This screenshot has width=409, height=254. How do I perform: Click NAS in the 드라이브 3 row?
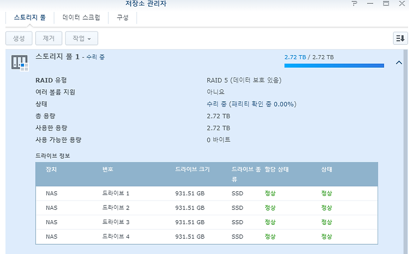click(51, 222)
